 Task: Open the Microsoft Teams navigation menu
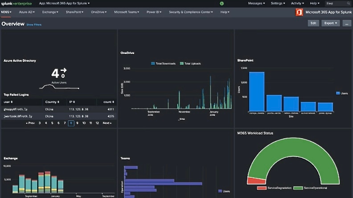[127, 12]
